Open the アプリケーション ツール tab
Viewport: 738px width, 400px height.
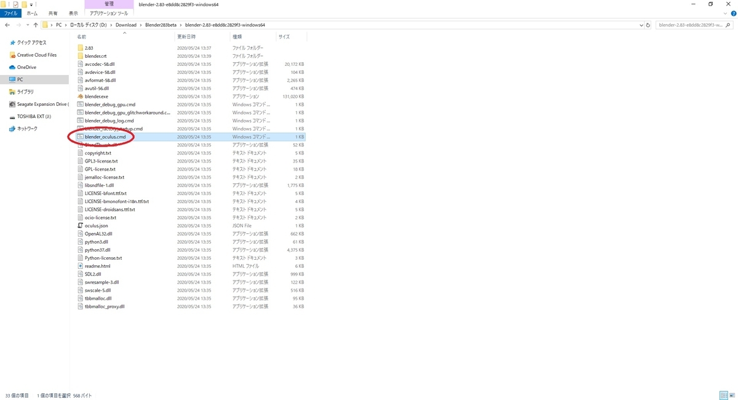[109, 13]
